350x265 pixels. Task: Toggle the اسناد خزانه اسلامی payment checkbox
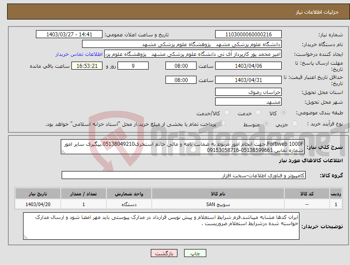point(223,123)
